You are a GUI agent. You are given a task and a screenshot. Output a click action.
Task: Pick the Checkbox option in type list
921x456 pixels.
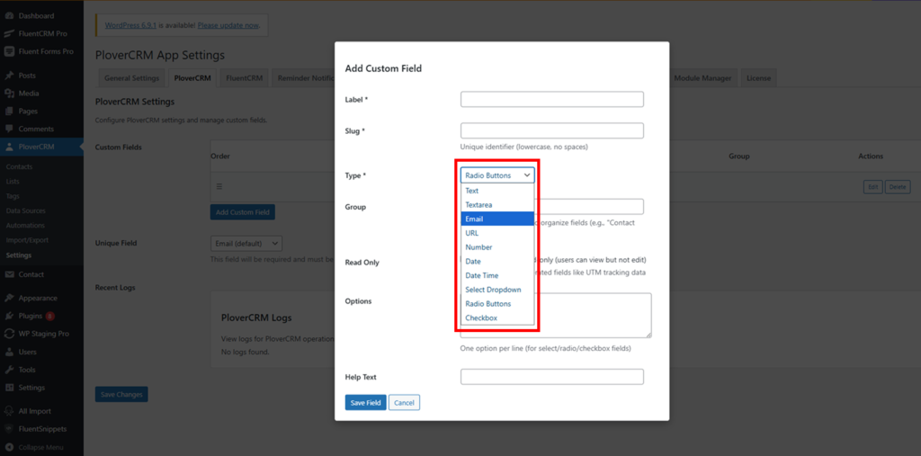click(x=481, y=318)
